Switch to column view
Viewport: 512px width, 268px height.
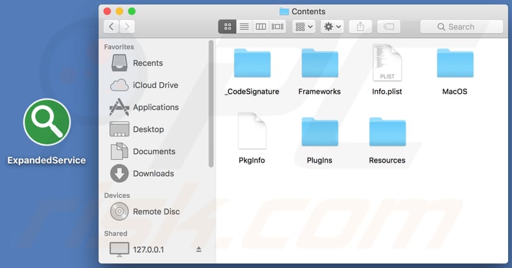point(261,27)
